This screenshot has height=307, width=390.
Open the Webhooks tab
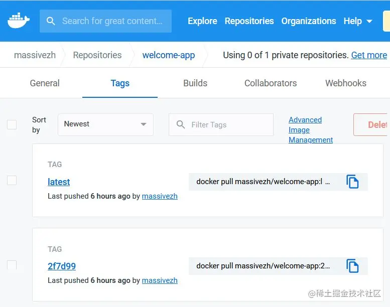(x=346, y=83)
